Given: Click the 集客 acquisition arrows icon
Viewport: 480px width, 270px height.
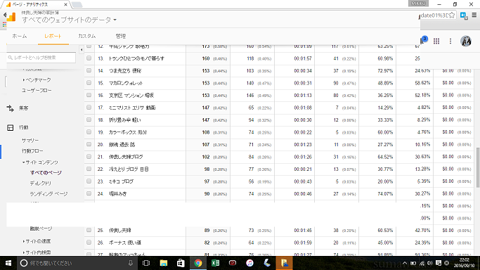Looking at the screenshot, I should pos(10,108).
